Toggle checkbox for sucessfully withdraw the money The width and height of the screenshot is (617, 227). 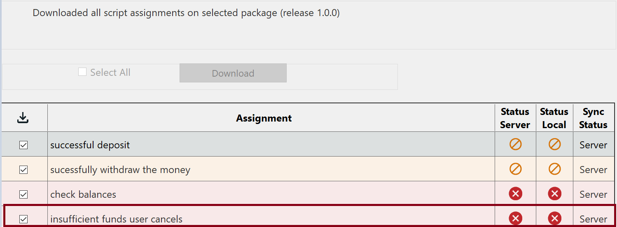click(x=23, y=170)
